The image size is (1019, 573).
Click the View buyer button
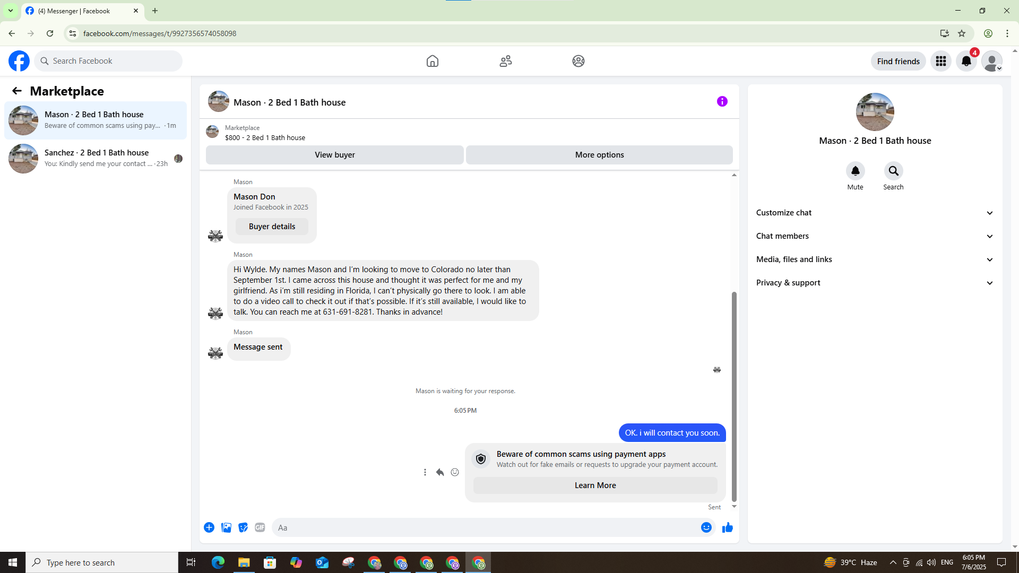(335, 155)
